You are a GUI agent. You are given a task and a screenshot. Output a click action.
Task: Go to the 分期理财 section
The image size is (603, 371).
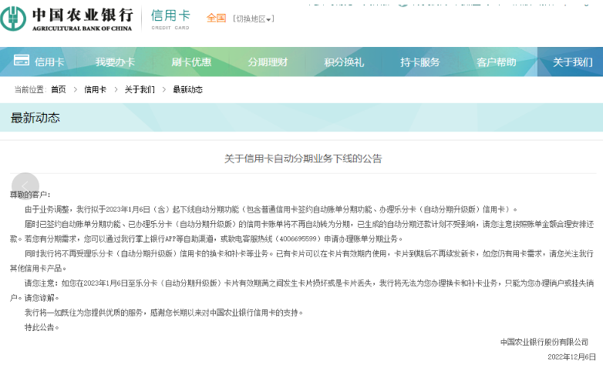[x=268, y=62]
